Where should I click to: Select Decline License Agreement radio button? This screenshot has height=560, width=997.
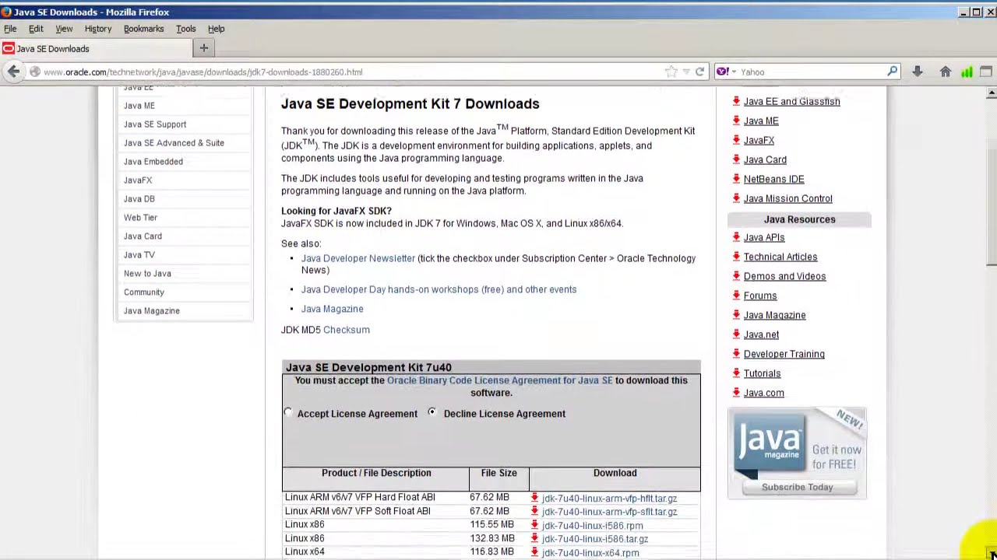click(432, 412)
